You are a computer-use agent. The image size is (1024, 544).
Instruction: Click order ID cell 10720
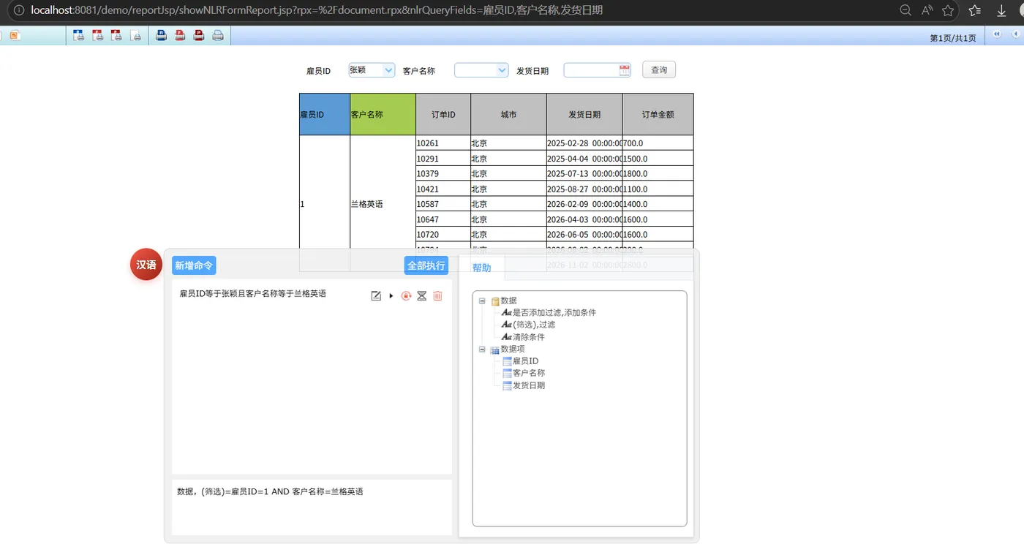(x=443, y=235)
